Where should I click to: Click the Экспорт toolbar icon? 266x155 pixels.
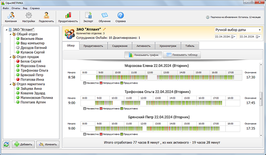[x=88, y=15]
